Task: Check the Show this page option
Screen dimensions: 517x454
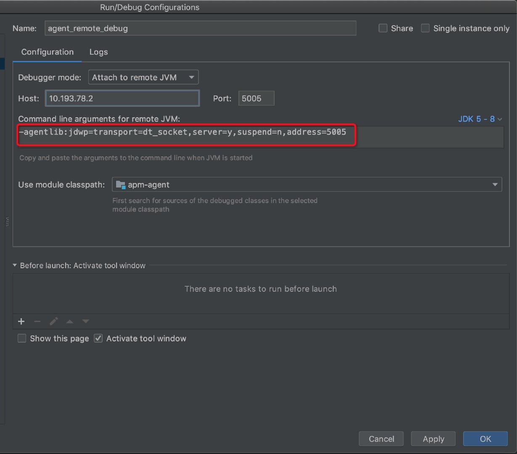Action: (22, 338)
